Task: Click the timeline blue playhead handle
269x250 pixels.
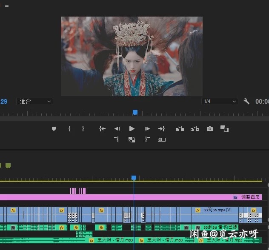Action: click(x=134, y=178)
